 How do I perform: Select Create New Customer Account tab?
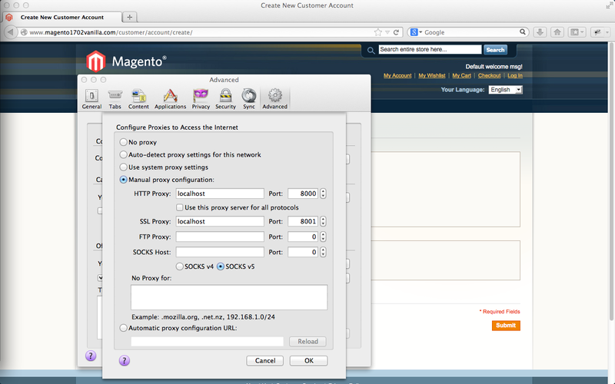[63, 17]
